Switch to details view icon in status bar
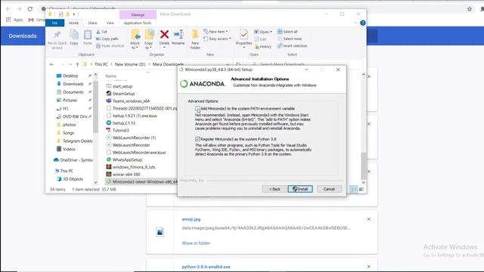Screen dimensions: 484x272 (x=354, y=190)
